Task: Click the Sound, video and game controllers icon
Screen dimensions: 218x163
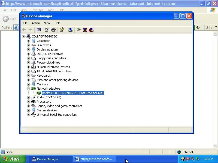Action: tap(33, 106)
